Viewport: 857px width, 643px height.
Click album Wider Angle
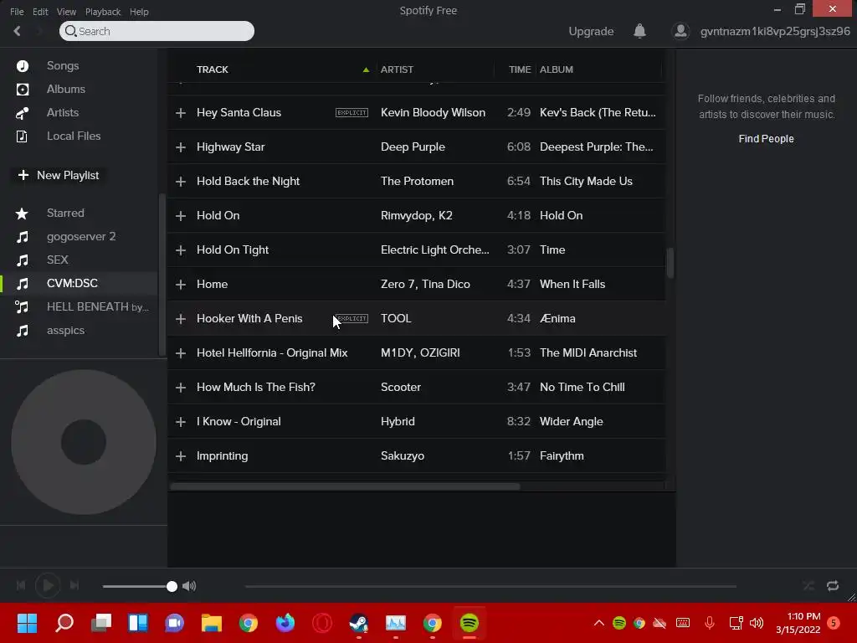pos(571,422)
